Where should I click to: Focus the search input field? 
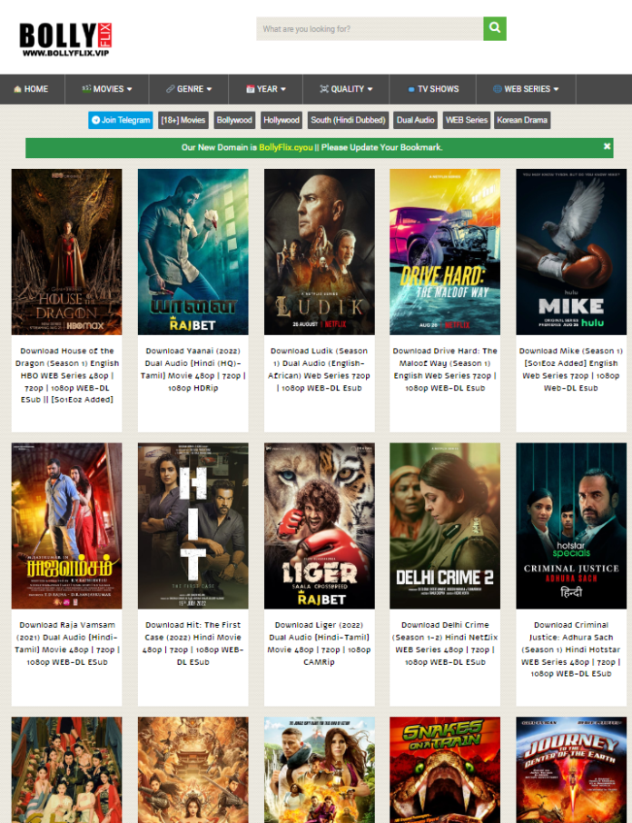point(370,29)
